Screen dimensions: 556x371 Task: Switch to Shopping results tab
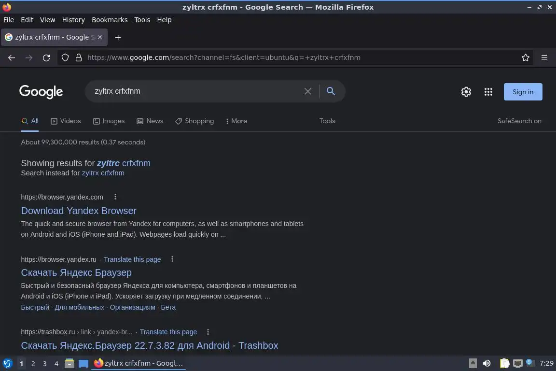tap(195, 121)
